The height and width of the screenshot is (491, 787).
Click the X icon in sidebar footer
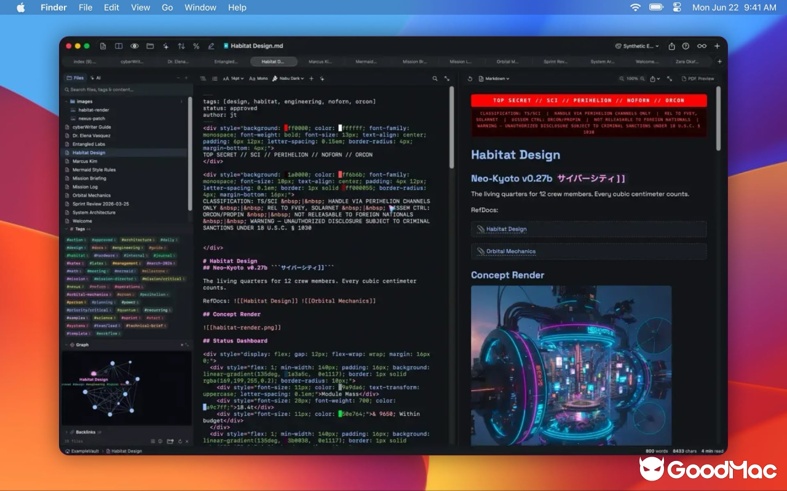pos(187,441)
